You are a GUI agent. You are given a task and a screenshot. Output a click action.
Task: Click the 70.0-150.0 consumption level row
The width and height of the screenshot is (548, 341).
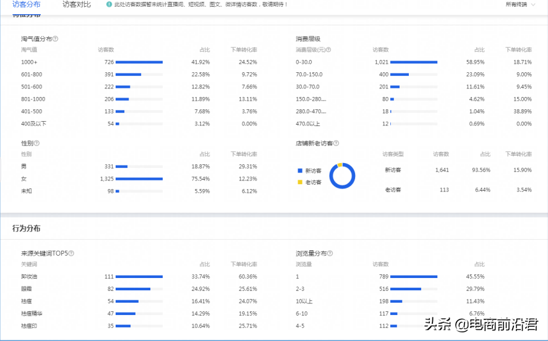pos(414,74)
